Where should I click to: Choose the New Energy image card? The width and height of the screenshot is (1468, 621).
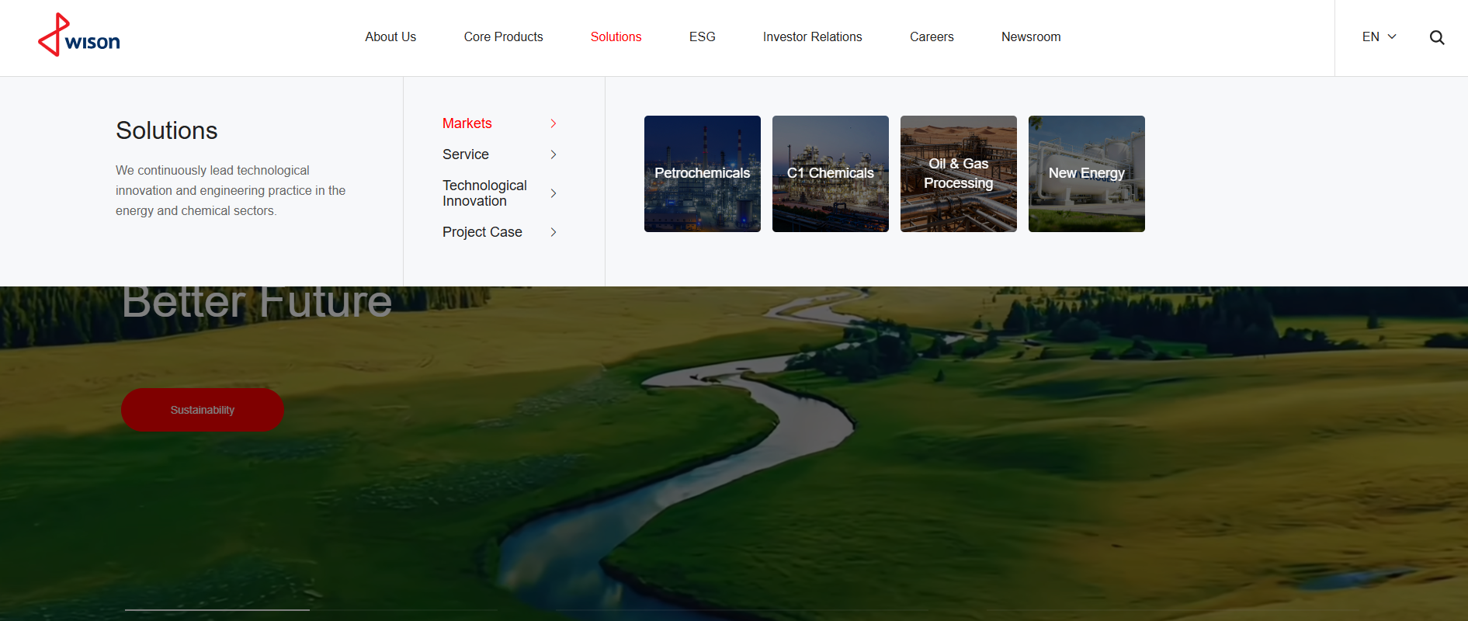[x=1086, y=174]
